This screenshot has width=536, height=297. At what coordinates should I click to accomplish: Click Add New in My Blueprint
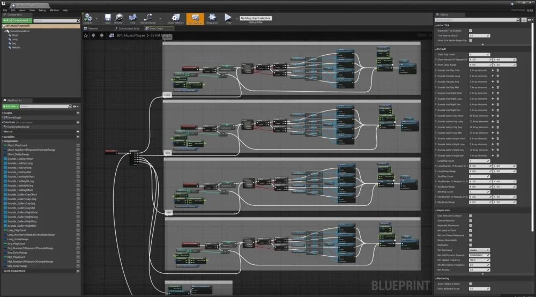coord(10,107)
